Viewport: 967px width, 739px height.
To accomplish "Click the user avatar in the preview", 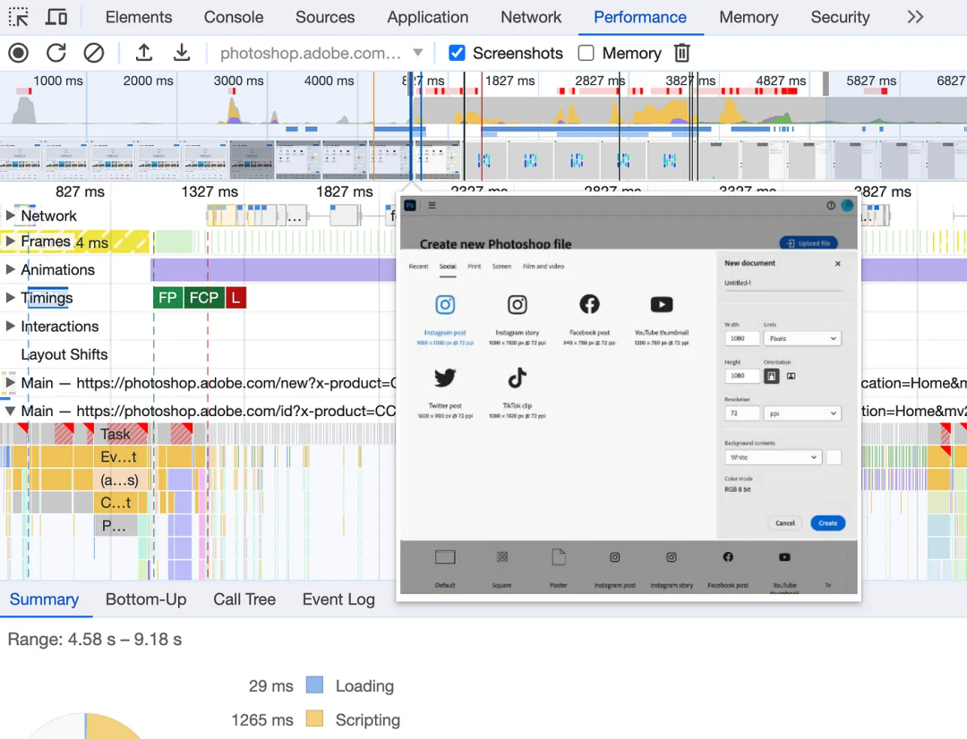I will [847, 205].
